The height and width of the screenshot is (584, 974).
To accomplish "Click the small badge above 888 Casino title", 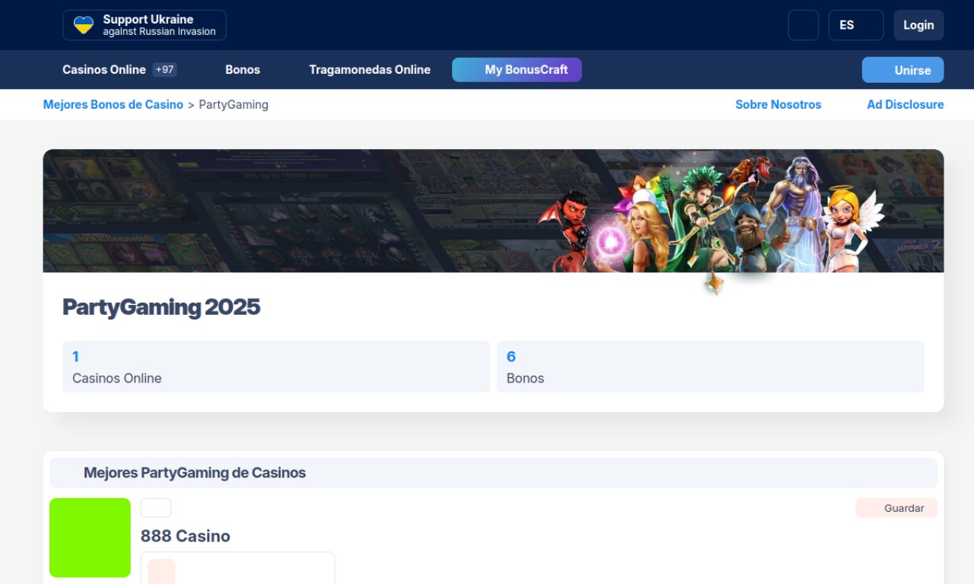I will point(156,508).
